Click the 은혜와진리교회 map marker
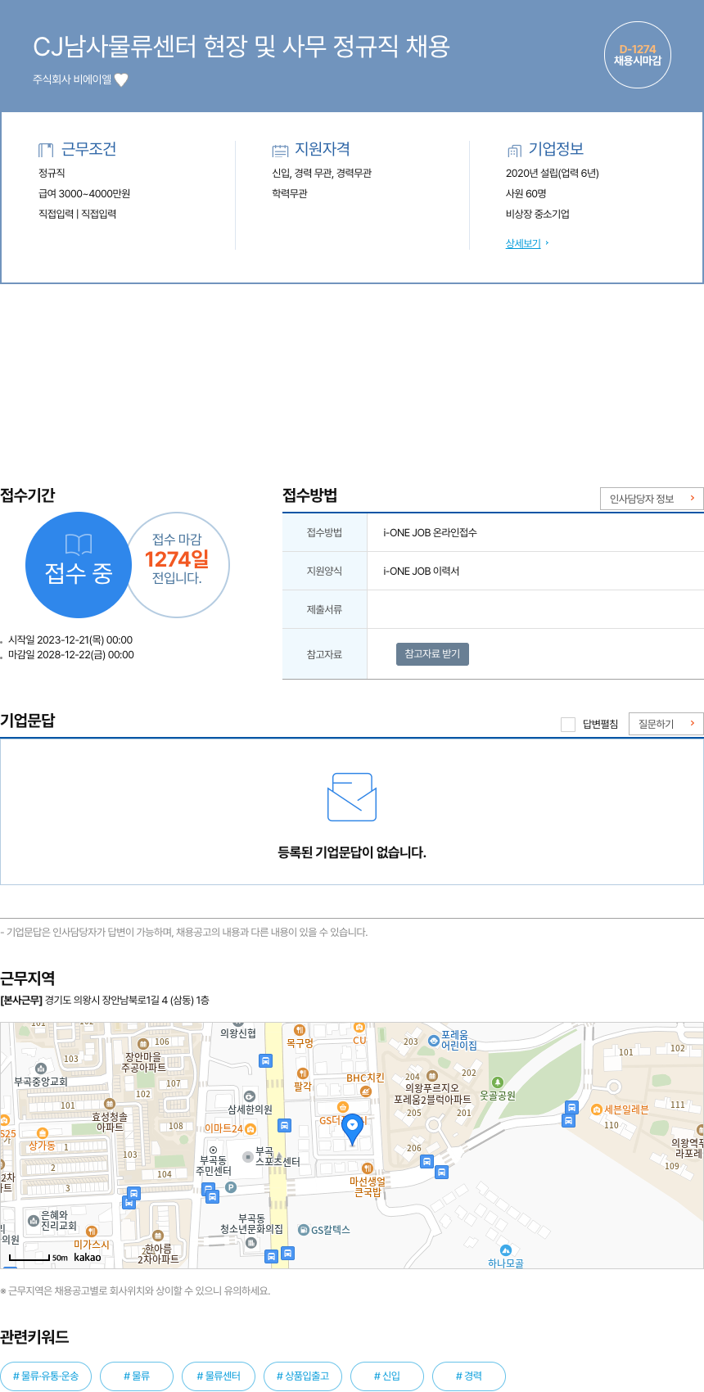The height and width of the screenshot is (1392, 704). 33,1221
